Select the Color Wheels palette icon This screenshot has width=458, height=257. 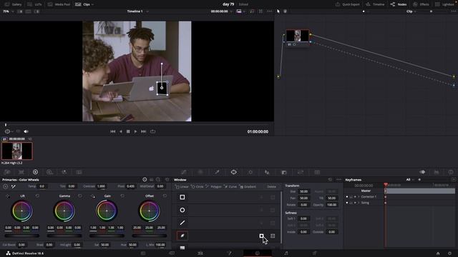click(x=35, y=172)
